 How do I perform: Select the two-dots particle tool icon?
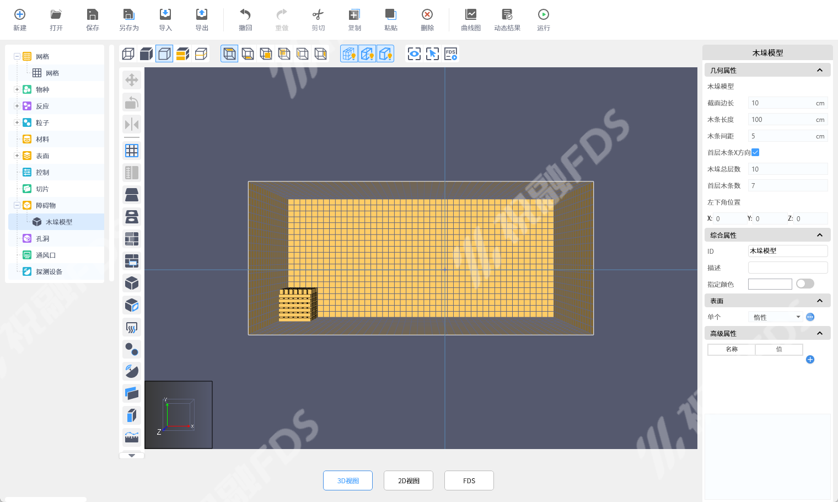132,349
